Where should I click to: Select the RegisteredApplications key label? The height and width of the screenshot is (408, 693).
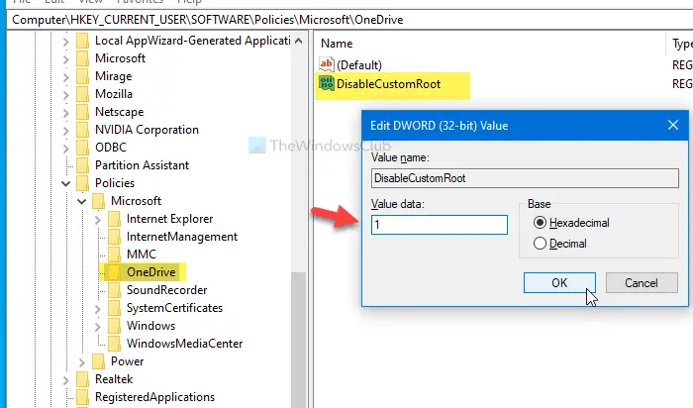tap(154, 397)
